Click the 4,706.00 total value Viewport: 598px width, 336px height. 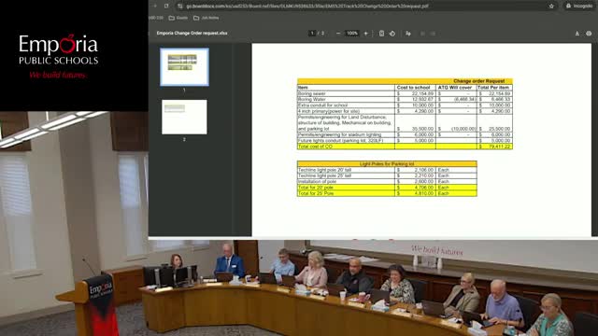(x=423, y=188)
